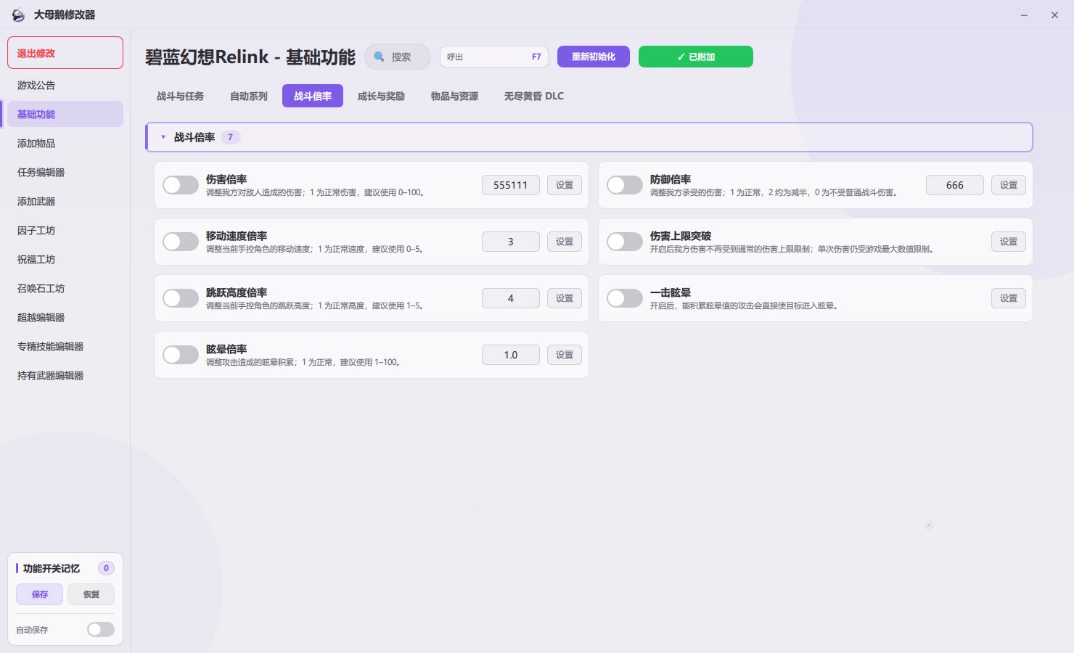Open 游戏公告 in the sidebar
Image resolution: width=1074 pixels, height=653 pixels.
click(65, 85)
